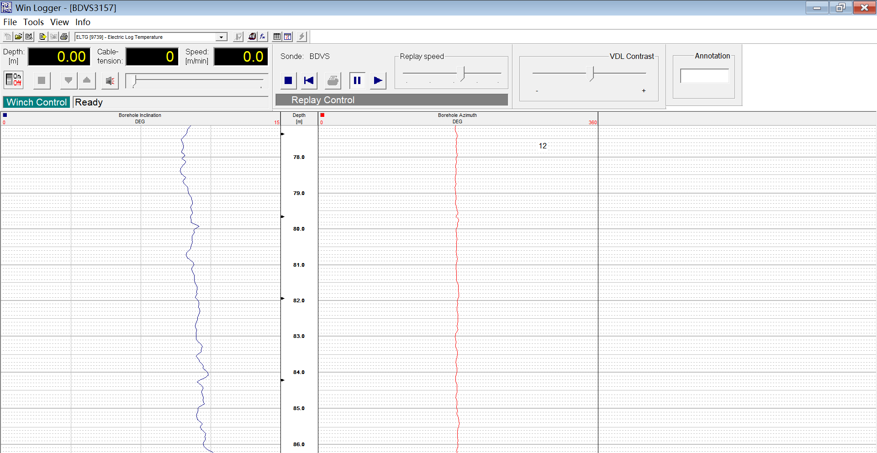Click the winch alarm speaker icon

tap(110, 81)
